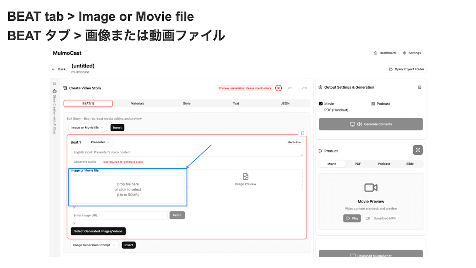Open the Story Creation with AI Chat sidebar icon
476x268 pixels.
[x=54, y=91]
